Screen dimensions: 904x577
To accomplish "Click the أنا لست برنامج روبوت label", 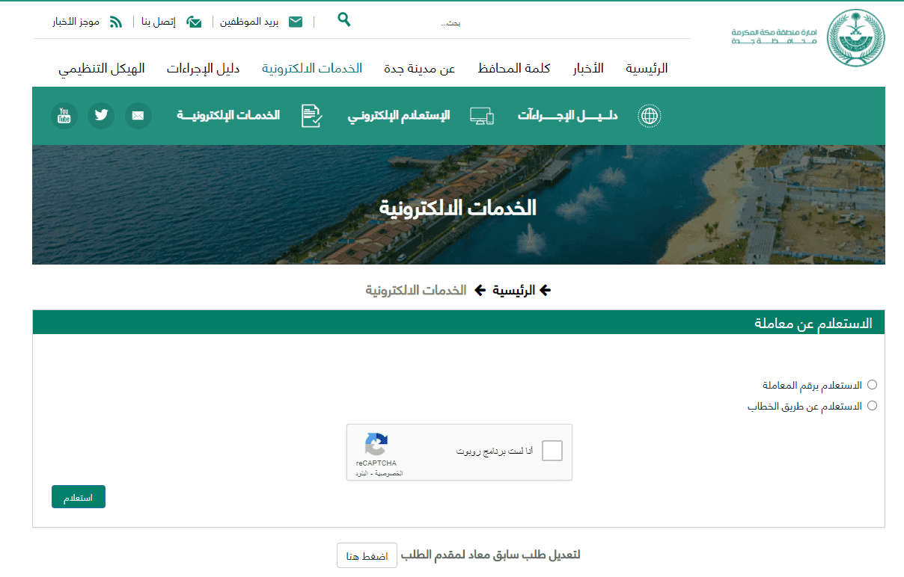I will click(495, 451).
